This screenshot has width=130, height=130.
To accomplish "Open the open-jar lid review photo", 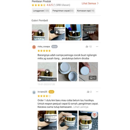I will (x=68, y=72).
